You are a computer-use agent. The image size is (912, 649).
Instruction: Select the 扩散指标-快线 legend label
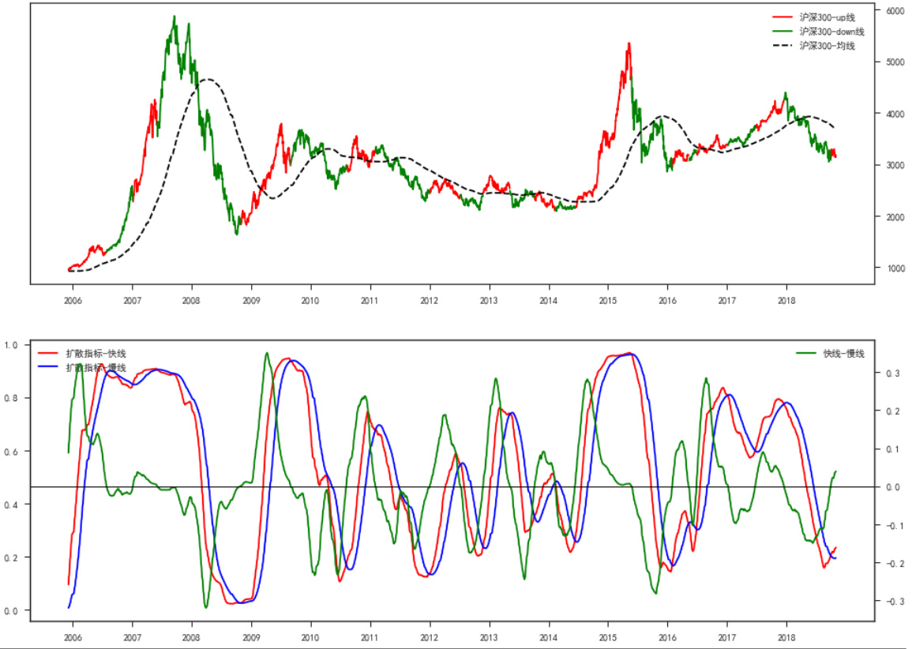point(96,354)
